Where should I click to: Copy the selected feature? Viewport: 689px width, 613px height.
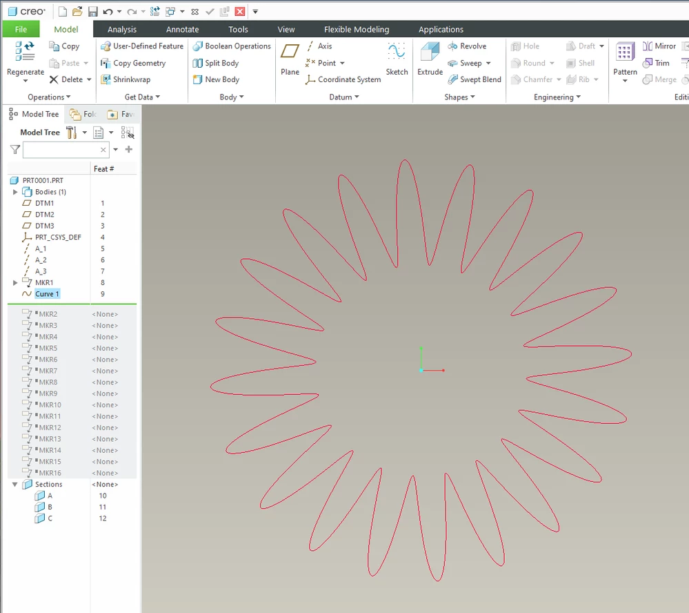64,46
